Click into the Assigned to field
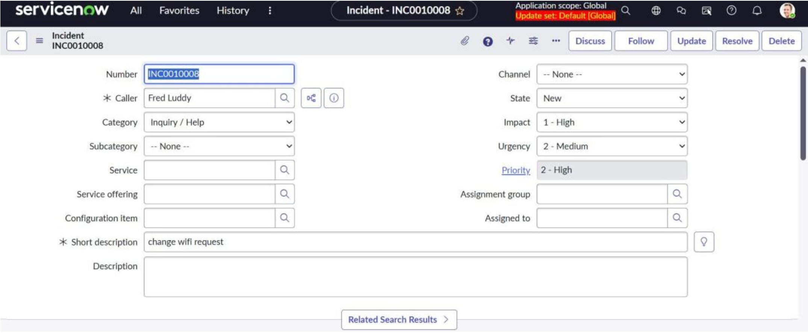Screen dimensions: 808x333 [x=602, y=218]
